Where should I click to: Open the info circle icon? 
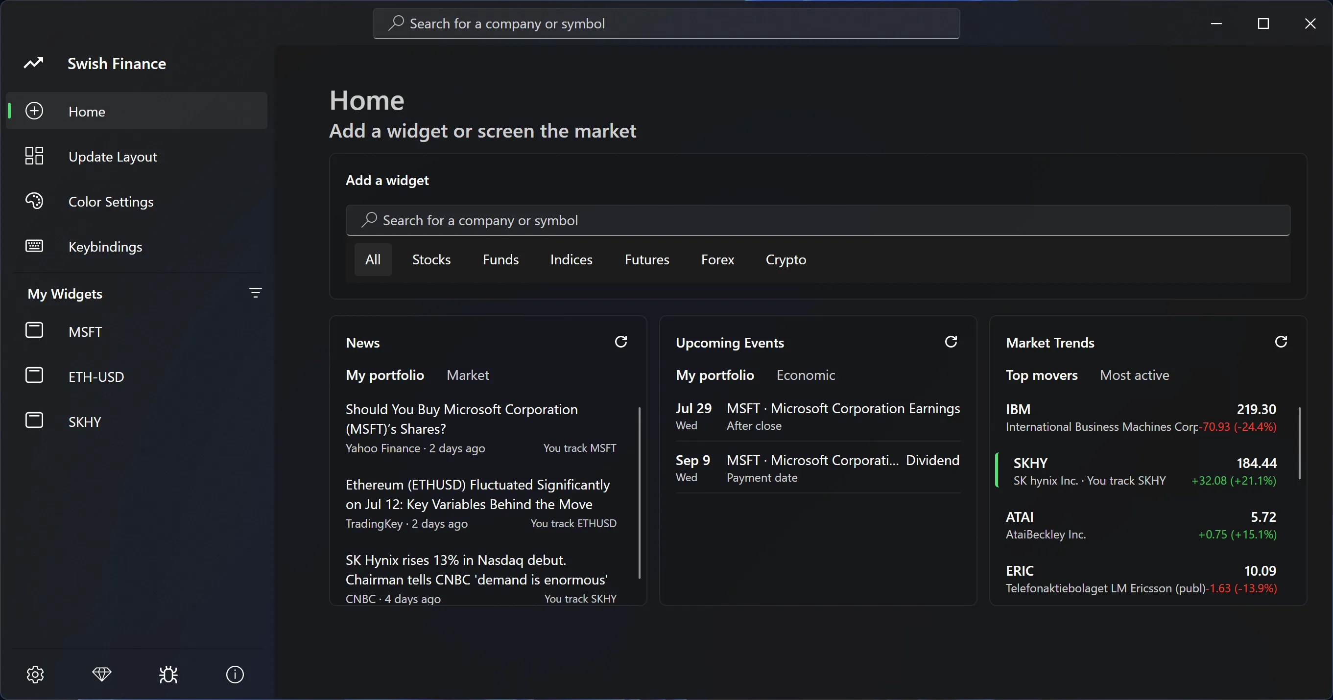point(235,674)
